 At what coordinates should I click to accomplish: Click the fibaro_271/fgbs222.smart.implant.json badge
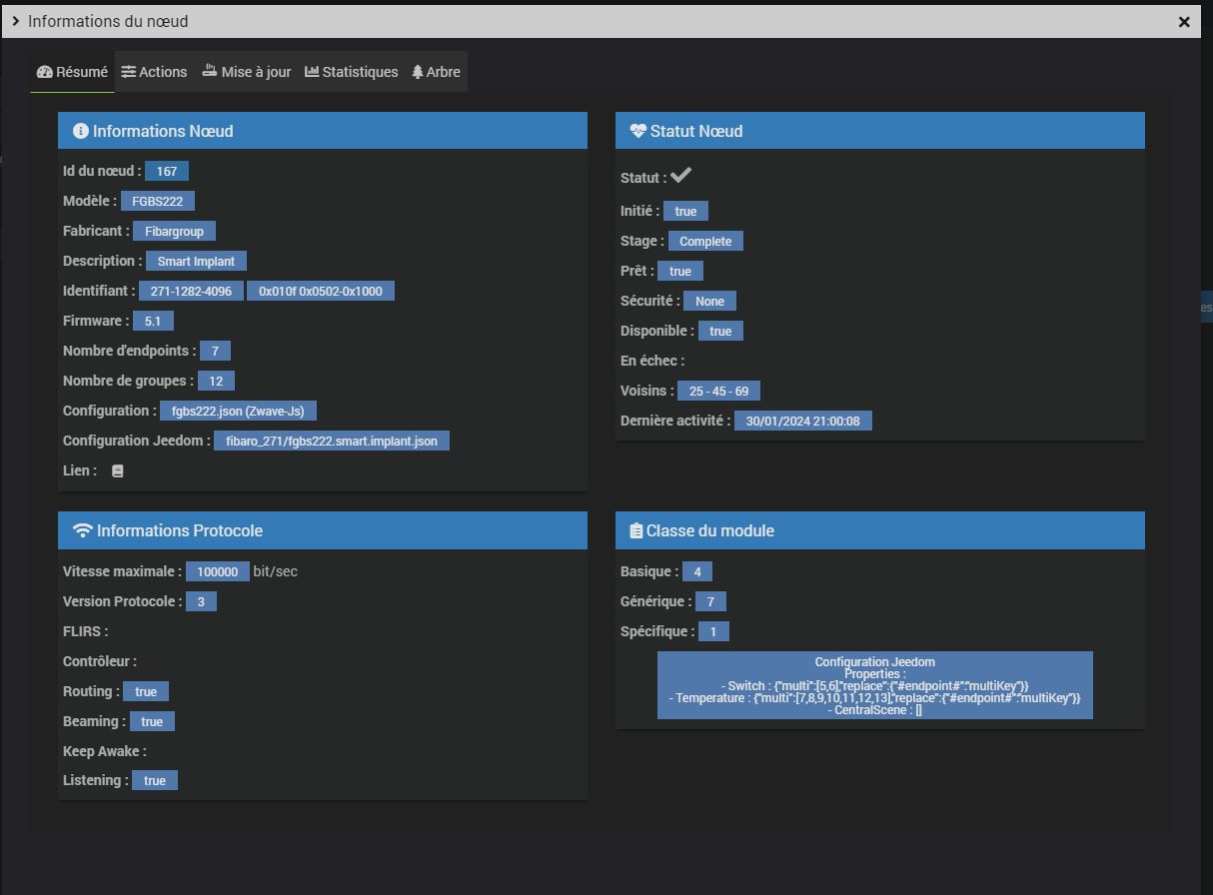point(331,441)
